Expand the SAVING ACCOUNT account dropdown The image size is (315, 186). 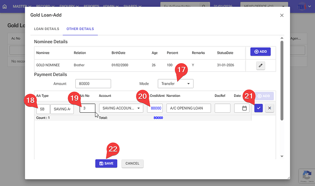pyautogui.click(x=121, y=108)
